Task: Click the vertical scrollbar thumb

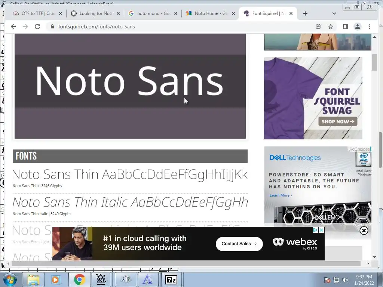Action: [x=374, y=62]
